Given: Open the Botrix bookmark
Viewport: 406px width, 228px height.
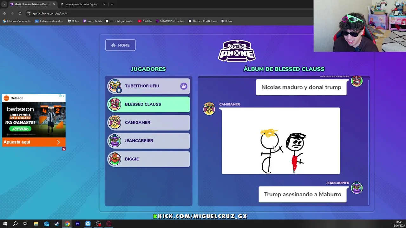Looking at the screenshot, I should pyautogui.click(x=226, y=21).
